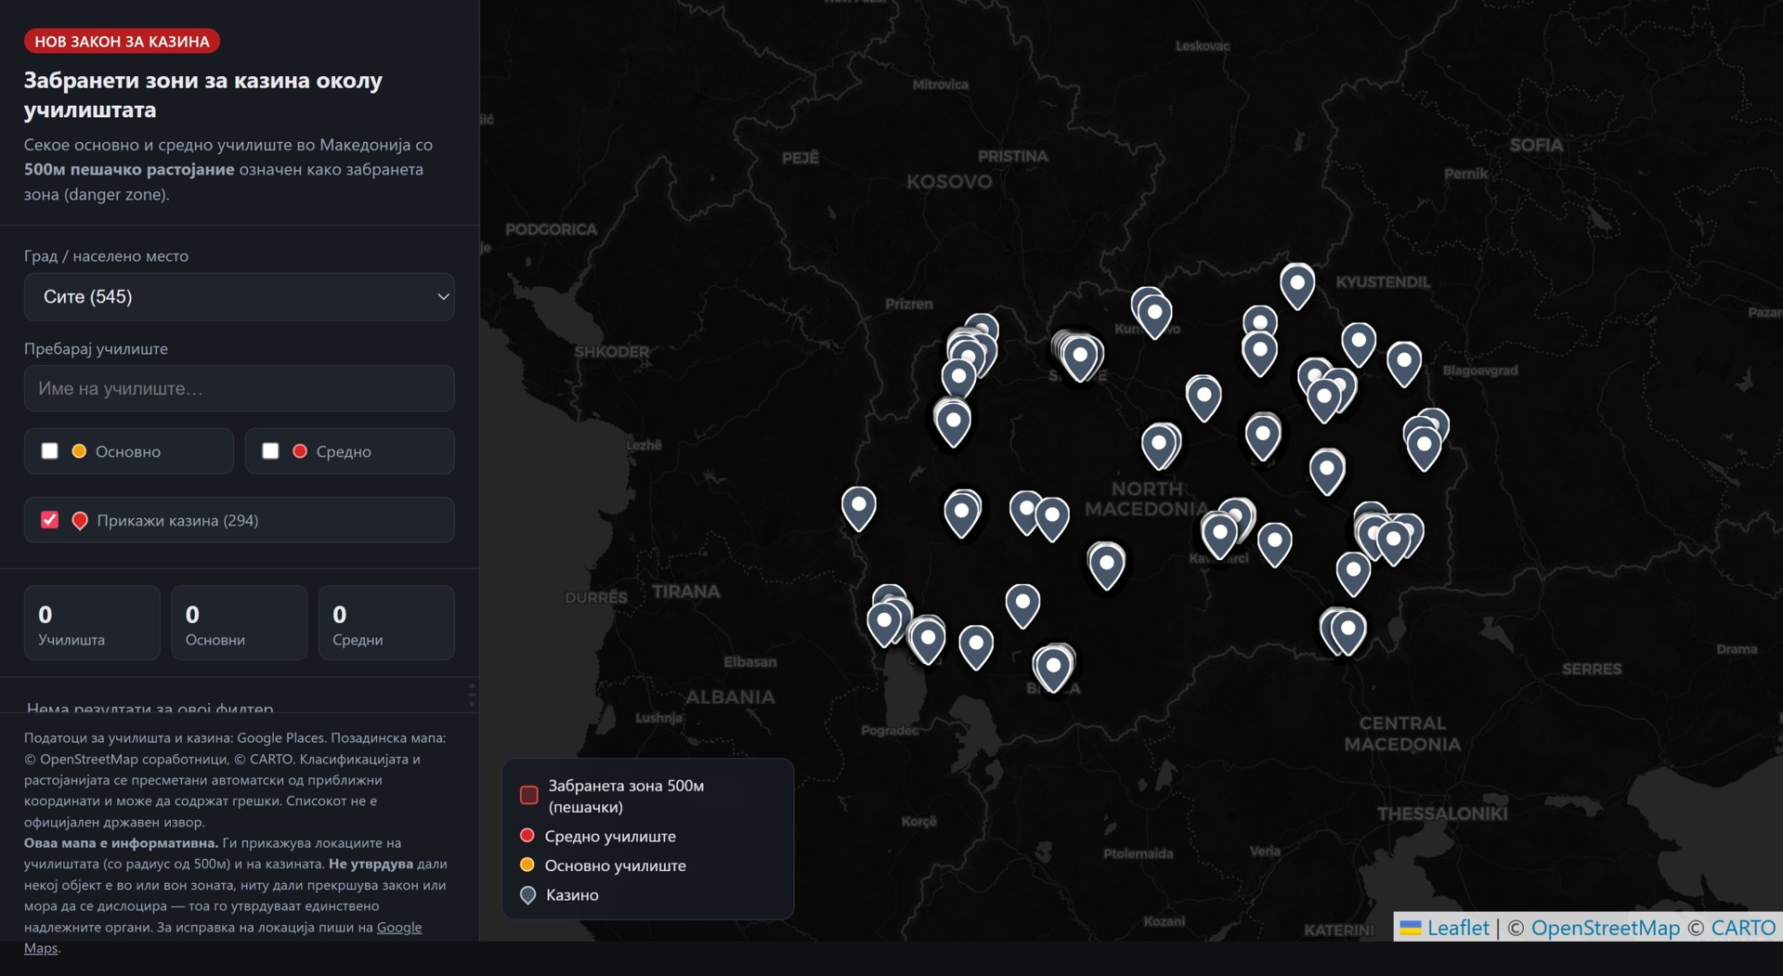Click the southeastern casino pin above Thessaloniki
Screen dimensions: 1783x976
1348,632
